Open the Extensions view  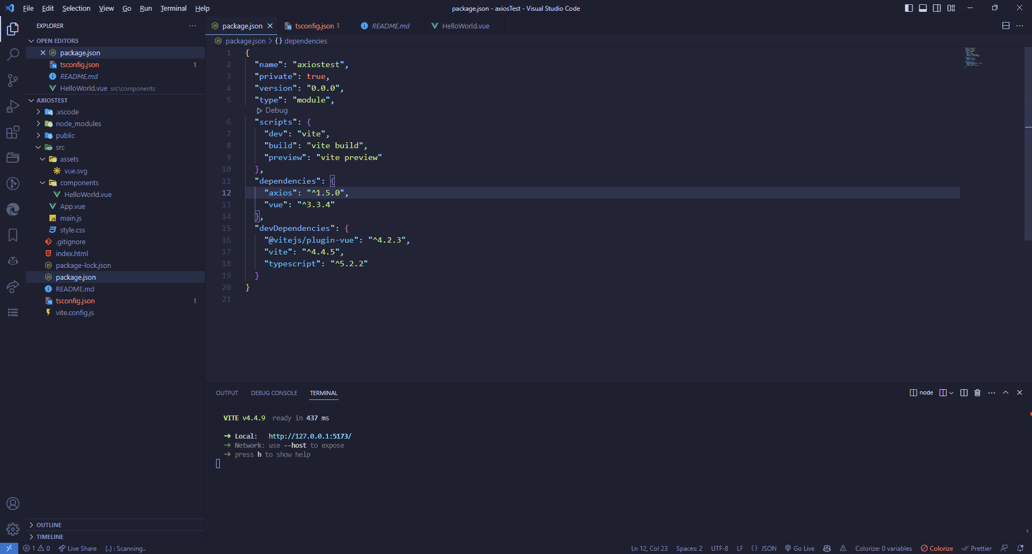point(13,132)
